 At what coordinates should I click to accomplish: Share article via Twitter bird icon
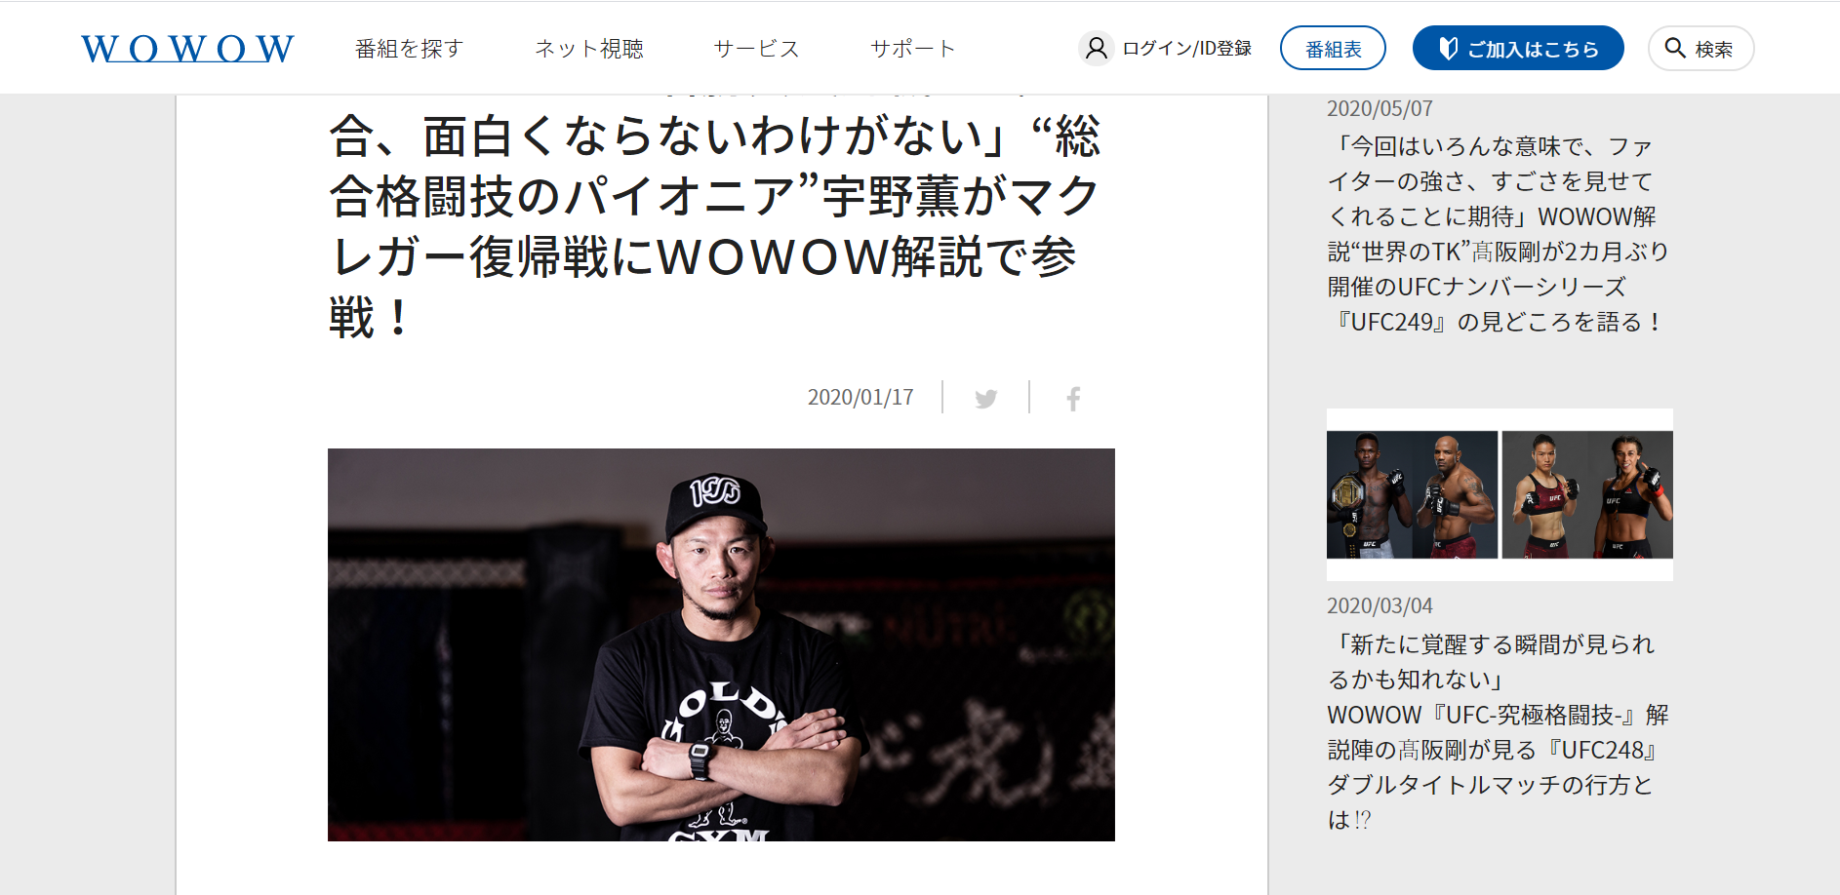coord(986,398)
